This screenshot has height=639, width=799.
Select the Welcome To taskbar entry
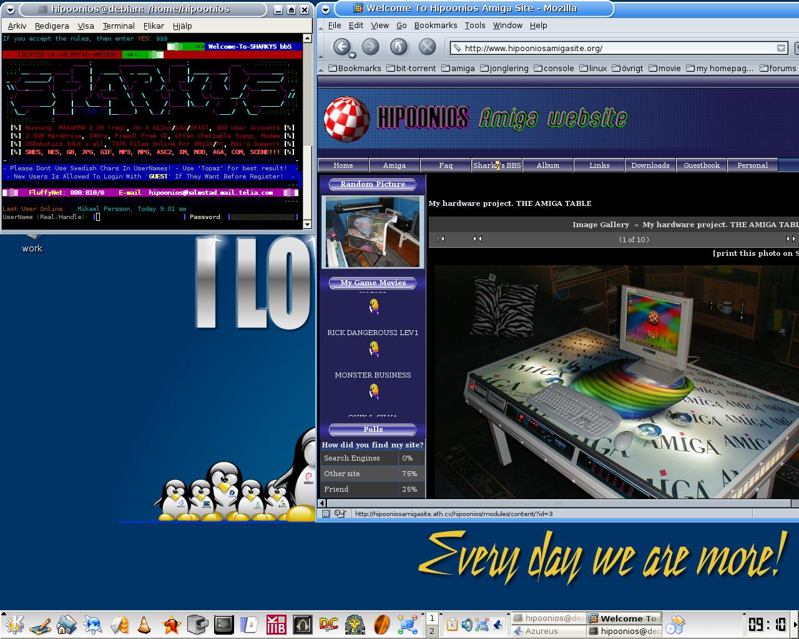tap(624, 618)
